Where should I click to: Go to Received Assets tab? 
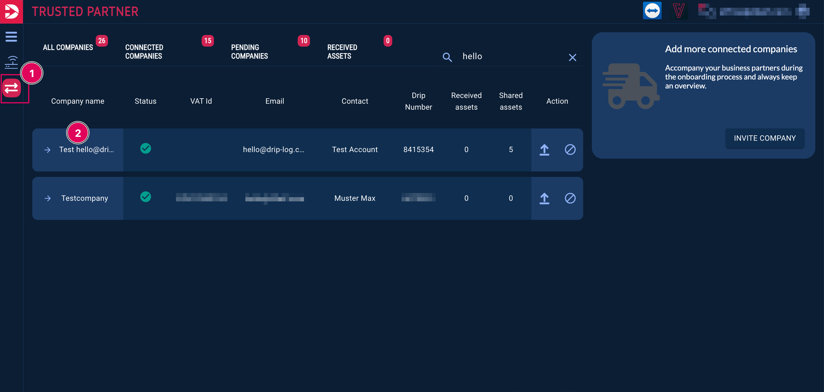(342, 51)
